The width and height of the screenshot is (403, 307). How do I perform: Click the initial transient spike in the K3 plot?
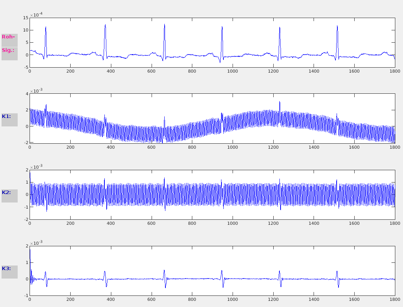30,251
